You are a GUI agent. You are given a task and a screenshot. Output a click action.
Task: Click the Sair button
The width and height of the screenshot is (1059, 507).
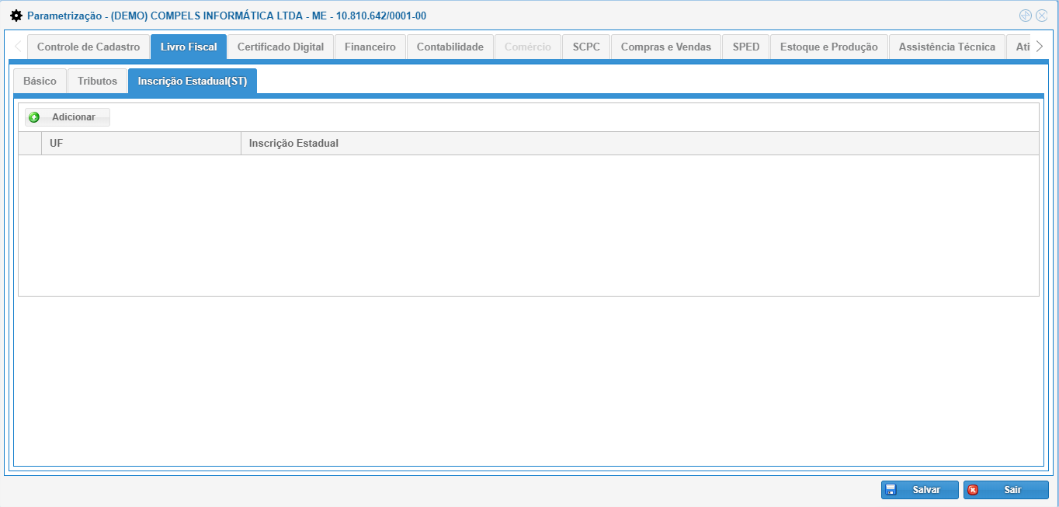point(1005,490)
